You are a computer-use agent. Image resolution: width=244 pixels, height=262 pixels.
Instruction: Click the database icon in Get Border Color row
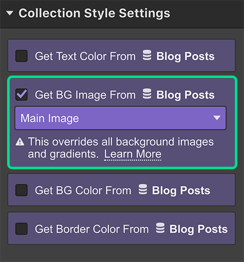click(160, 228)
